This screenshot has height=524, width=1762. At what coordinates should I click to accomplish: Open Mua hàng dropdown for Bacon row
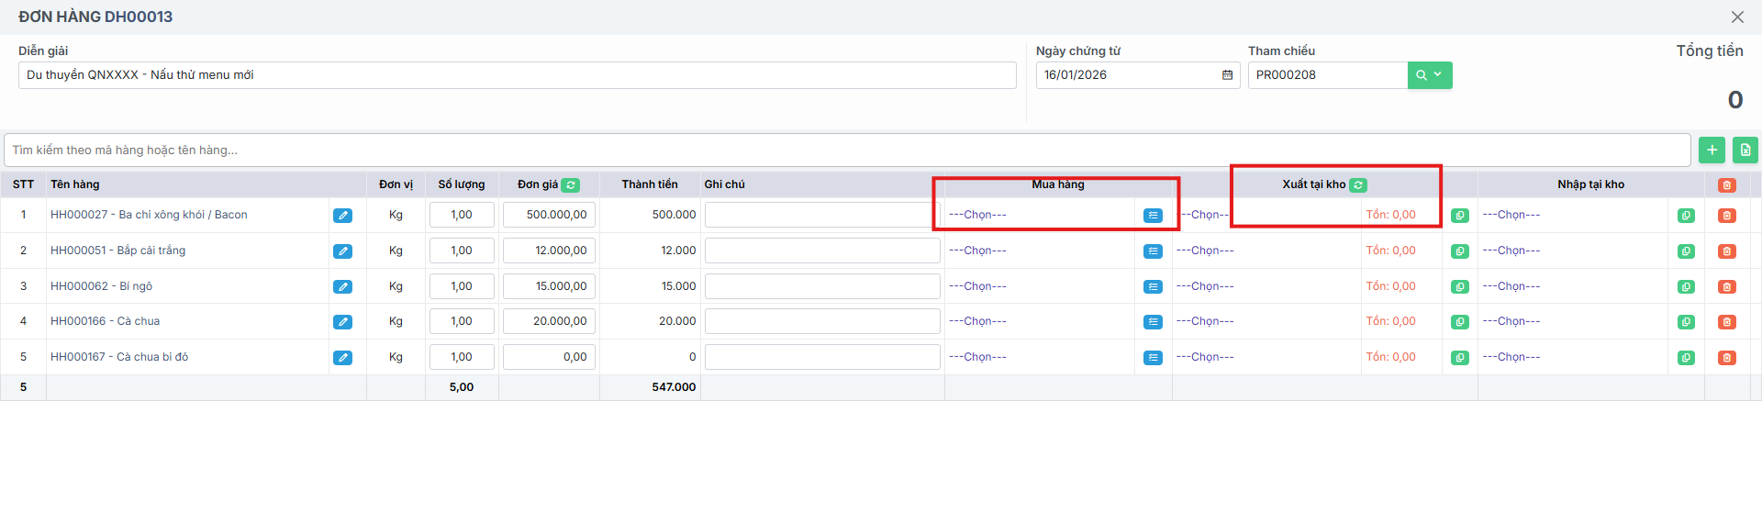[x=1037, y=215]
